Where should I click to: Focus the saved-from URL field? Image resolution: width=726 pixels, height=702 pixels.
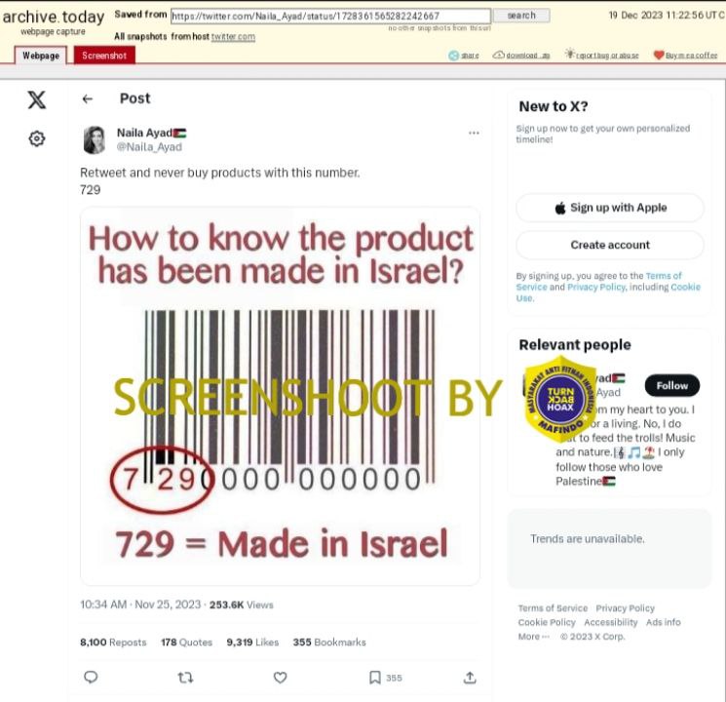(330, 17)
